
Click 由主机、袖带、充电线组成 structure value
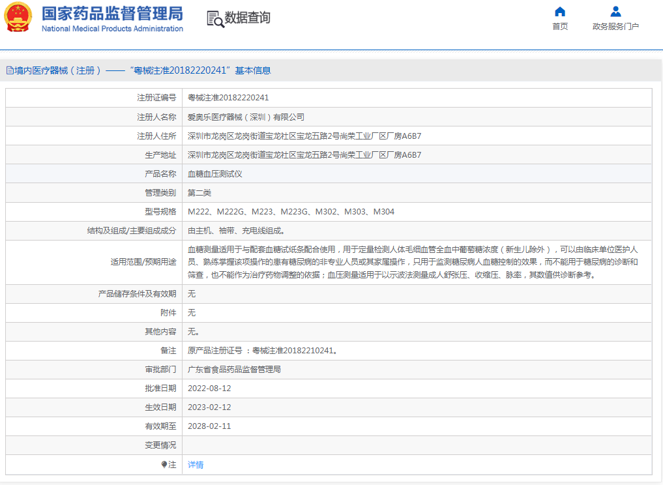[237, 231]
